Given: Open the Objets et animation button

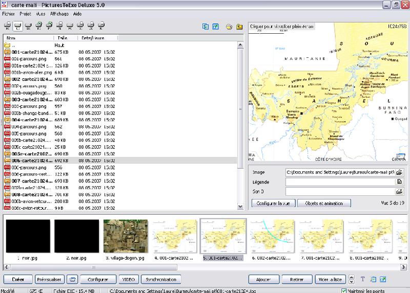Looking at the screenshot, I should (x=324, y=203).
